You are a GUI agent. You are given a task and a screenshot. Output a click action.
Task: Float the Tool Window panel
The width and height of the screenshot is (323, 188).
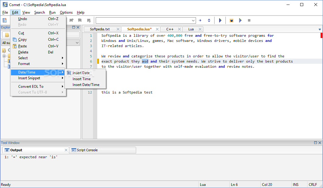[x=315, y=142]
